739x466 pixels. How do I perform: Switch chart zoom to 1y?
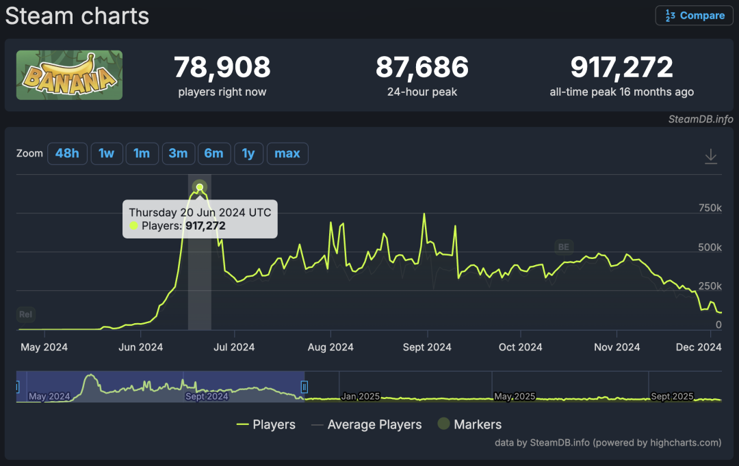[x=248, y=154]
